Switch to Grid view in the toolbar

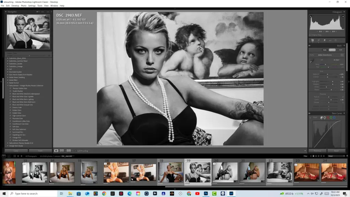[x=56, y=151]
